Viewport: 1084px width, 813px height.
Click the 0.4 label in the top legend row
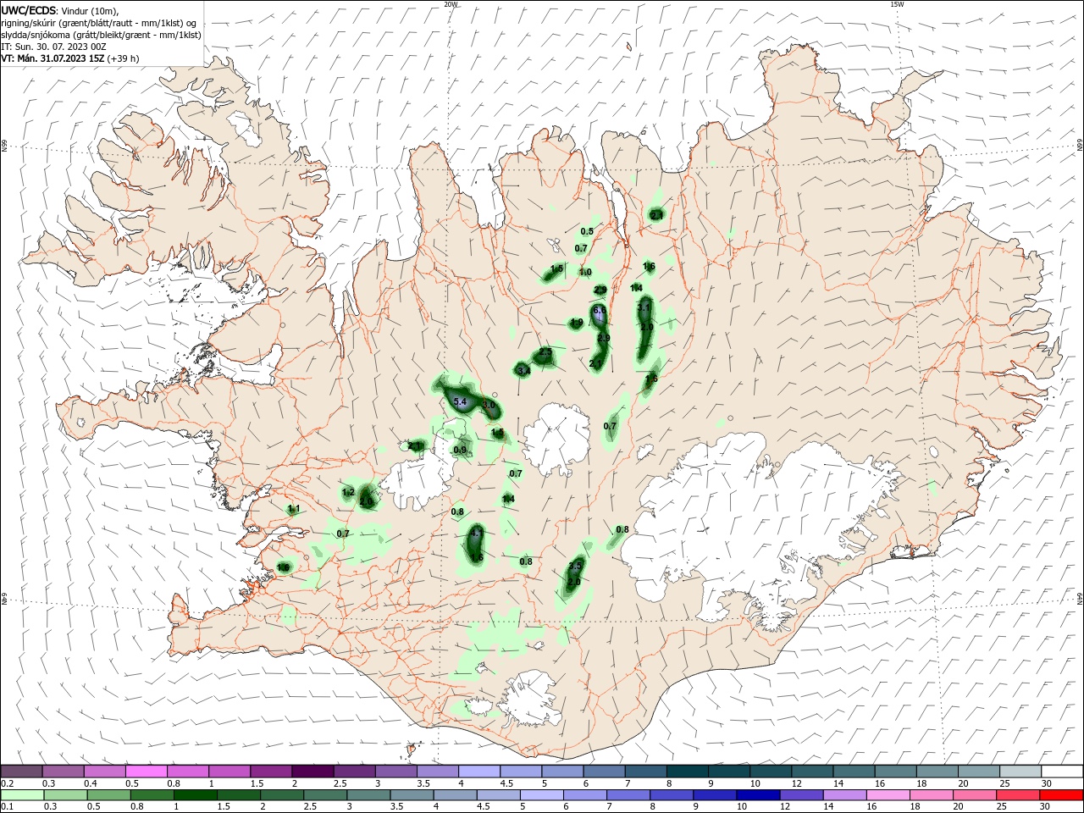tap(91, 783)
